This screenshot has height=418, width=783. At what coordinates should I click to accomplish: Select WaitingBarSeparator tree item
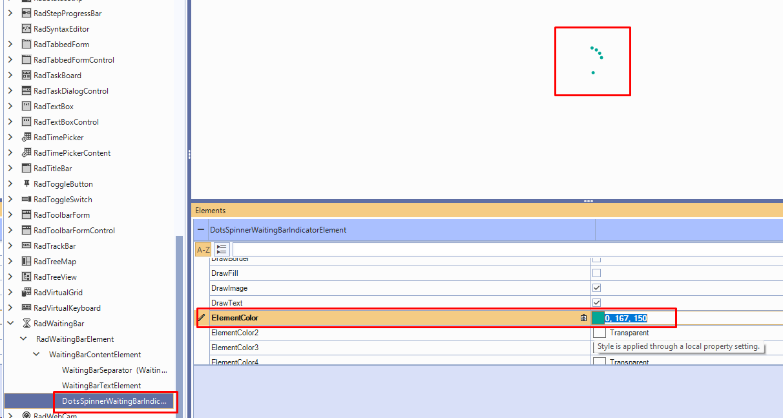(114, 370)
